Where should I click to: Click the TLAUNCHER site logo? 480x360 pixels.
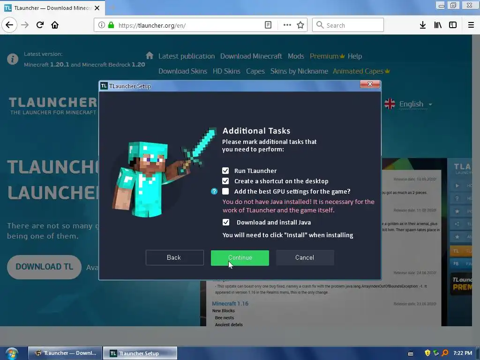[52, 106]
